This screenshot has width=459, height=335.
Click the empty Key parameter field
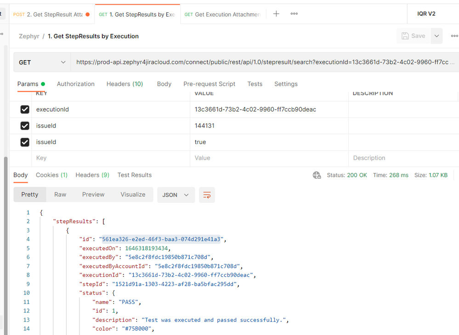tap(110, 158)
